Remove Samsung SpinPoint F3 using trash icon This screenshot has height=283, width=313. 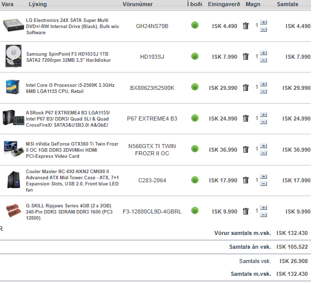[x=245, y=57]
